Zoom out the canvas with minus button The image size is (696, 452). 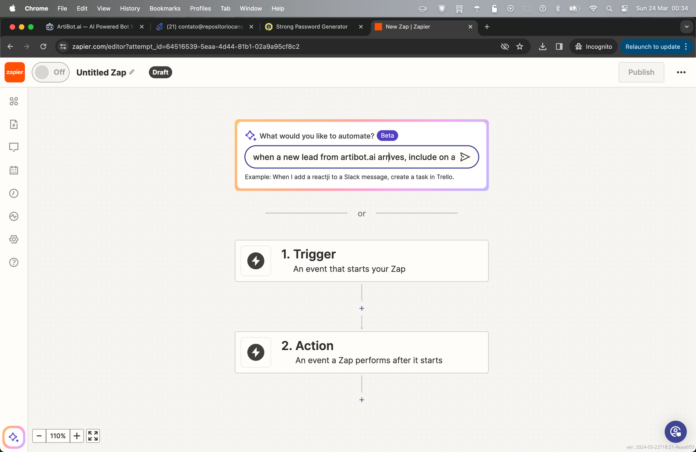[x=39, y=436]
